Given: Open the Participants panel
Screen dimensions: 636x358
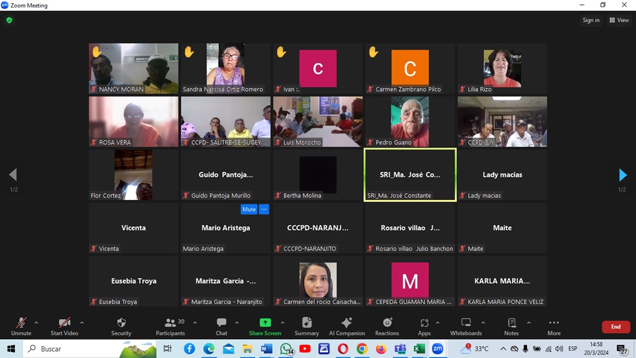Looking at the screenshot, I should [170, 323].
